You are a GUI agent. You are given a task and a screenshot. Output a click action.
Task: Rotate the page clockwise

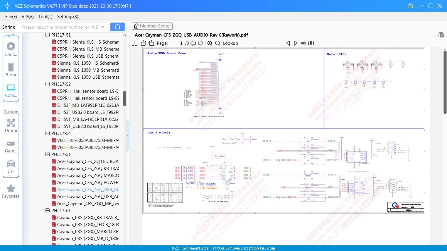coord(151,43)
